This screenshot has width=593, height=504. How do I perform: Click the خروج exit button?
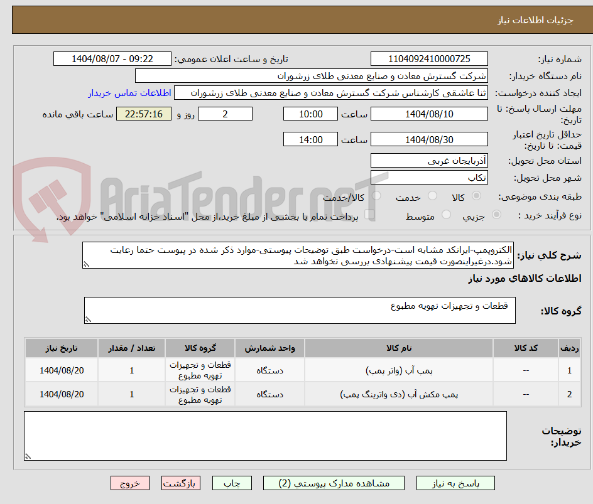click(x=130, y=483)
